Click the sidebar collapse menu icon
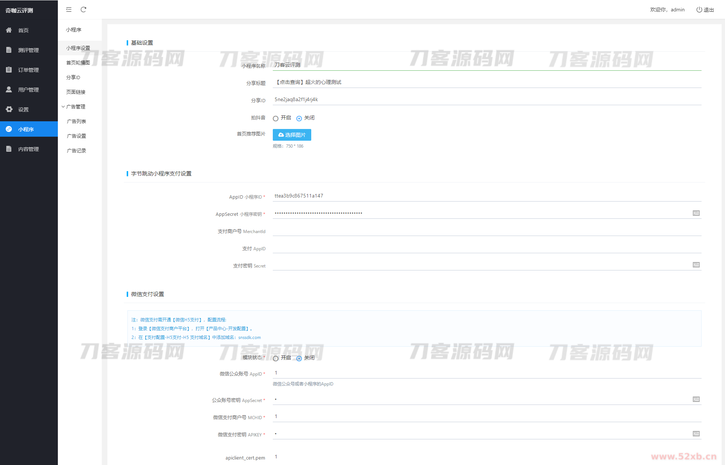The height and width of the screenshot is (465, 725). pyautogui.click(x=69, y=10)
